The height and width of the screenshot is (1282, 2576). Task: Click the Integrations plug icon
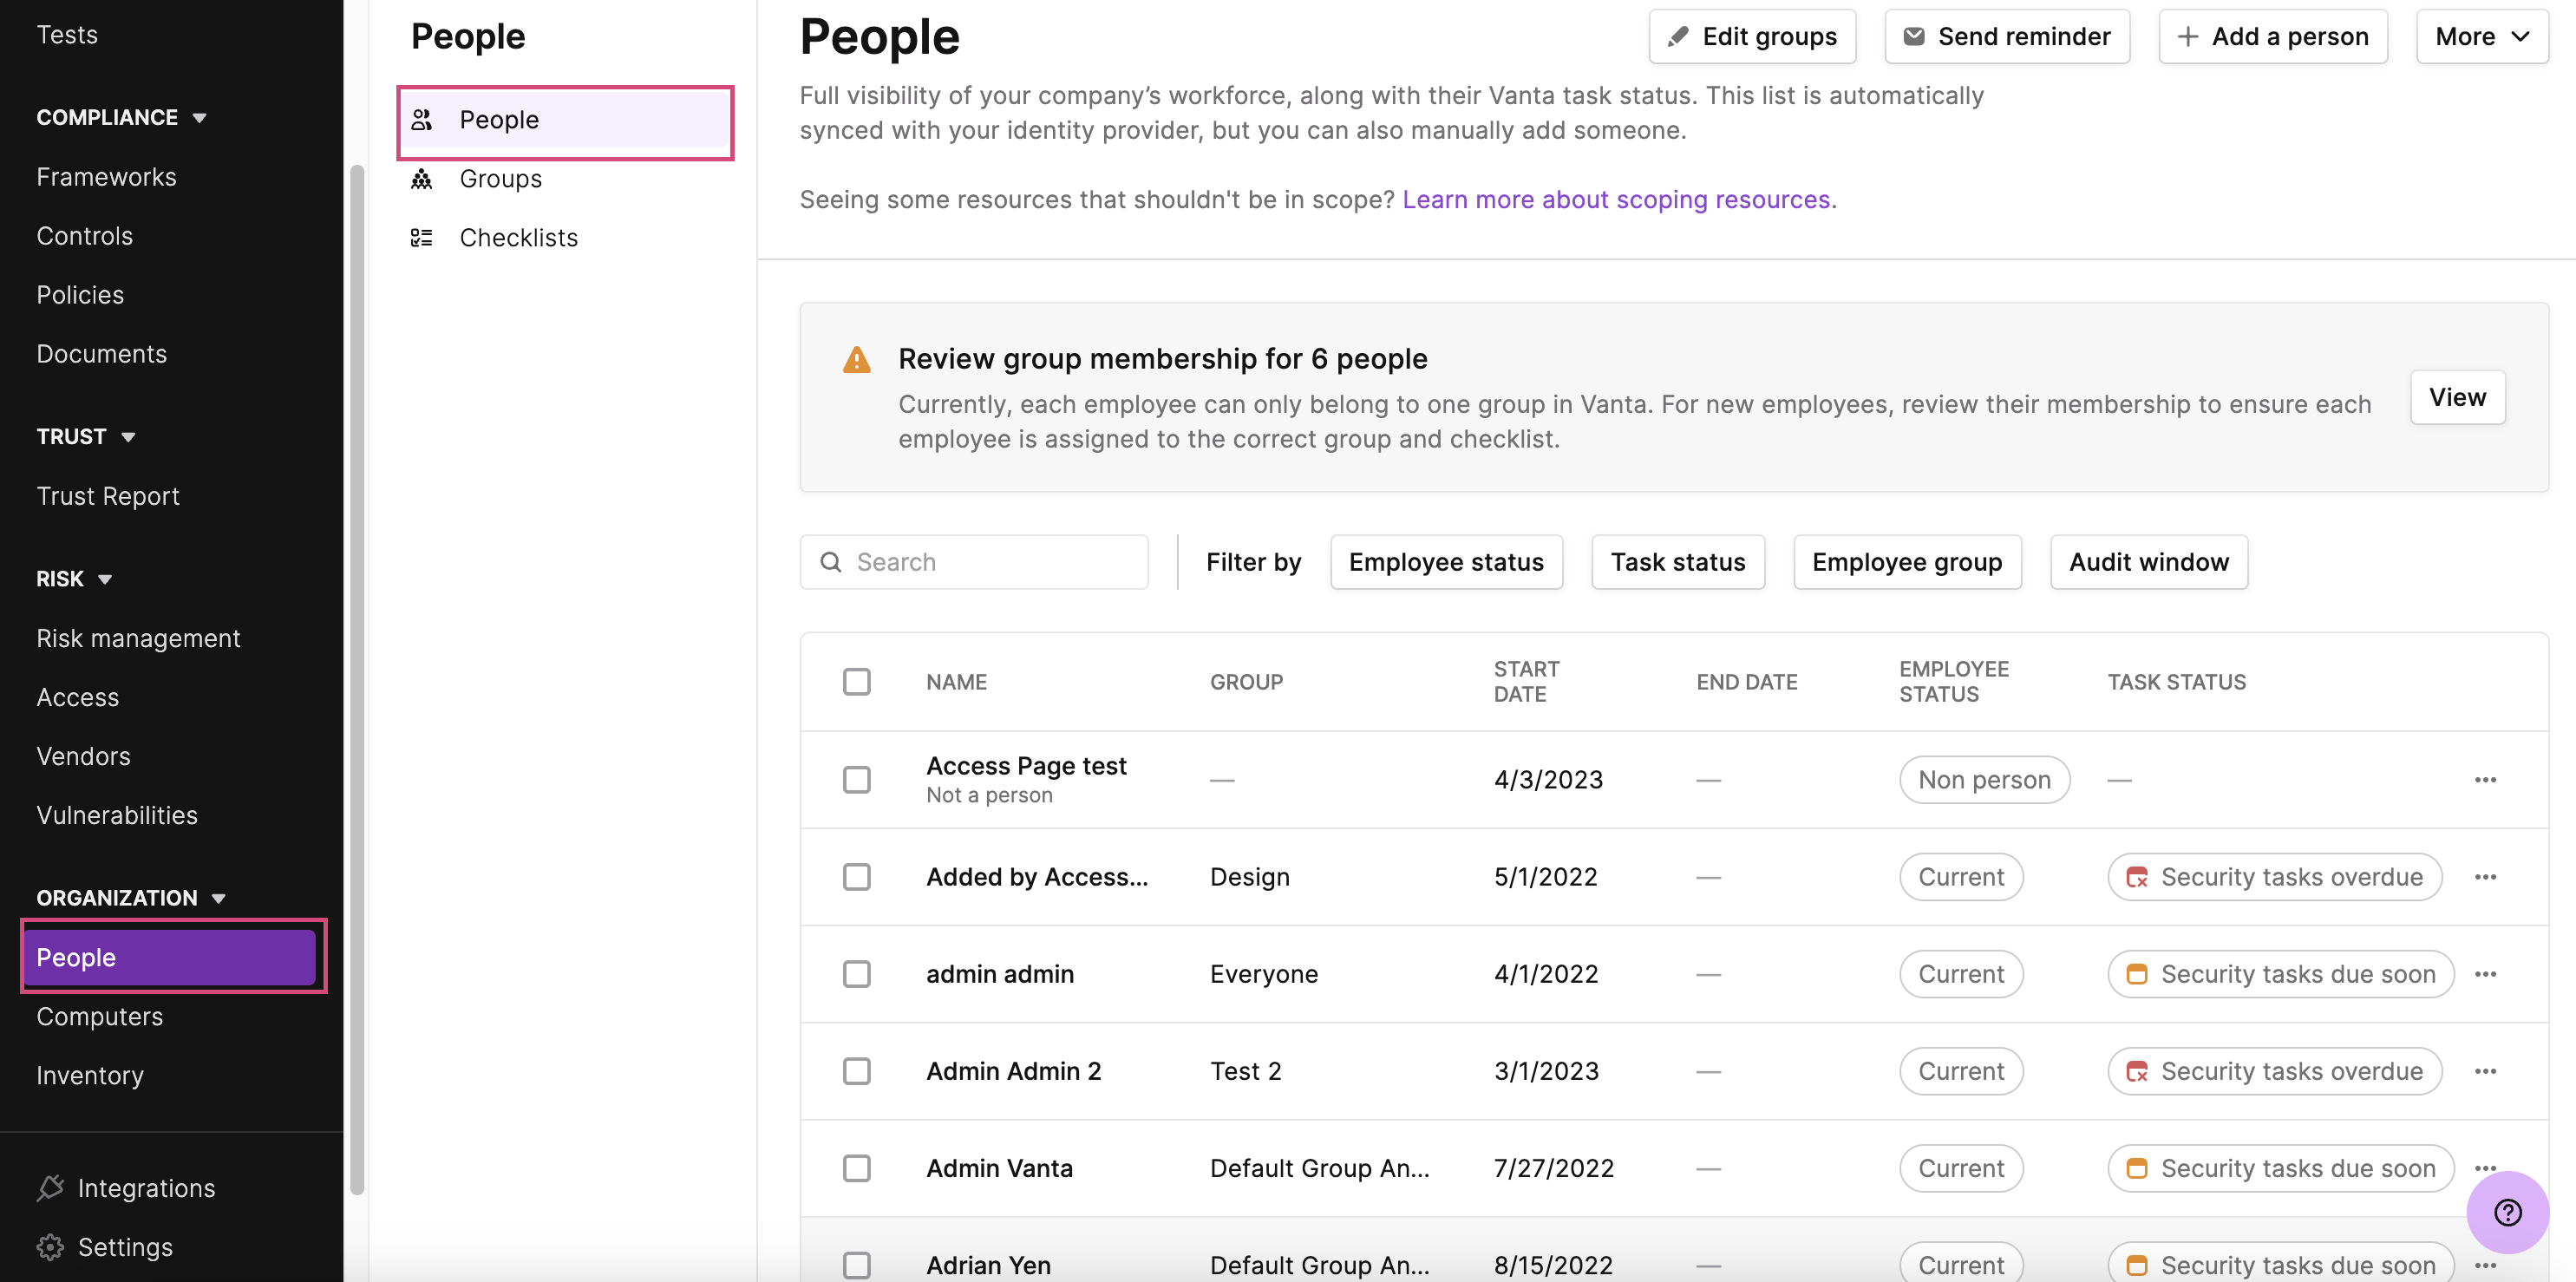pyautogui.click(x=50, y=1188)
